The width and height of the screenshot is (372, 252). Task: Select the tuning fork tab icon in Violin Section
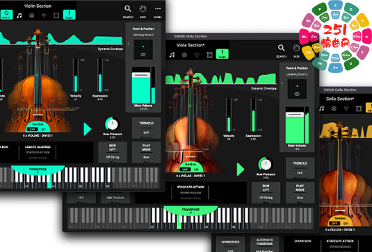click(44, 16)
